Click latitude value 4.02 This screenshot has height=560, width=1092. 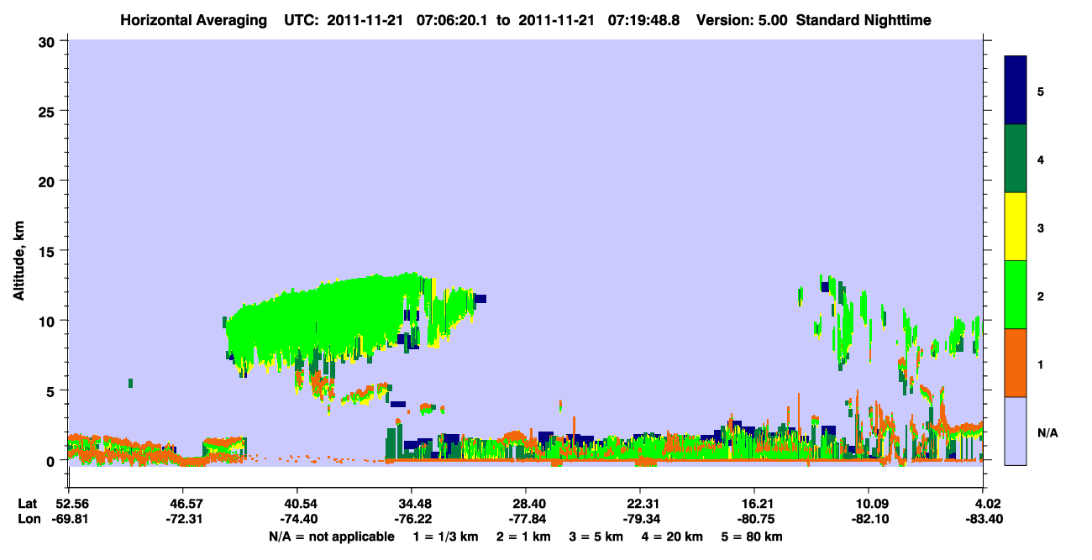pyautogui.click(x=986, y=503)
